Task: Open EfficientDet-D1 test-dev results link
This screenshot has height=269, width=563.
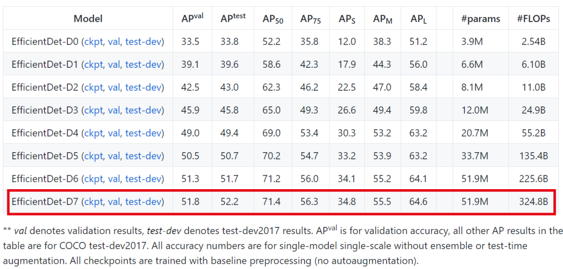Action: (143, 65)
